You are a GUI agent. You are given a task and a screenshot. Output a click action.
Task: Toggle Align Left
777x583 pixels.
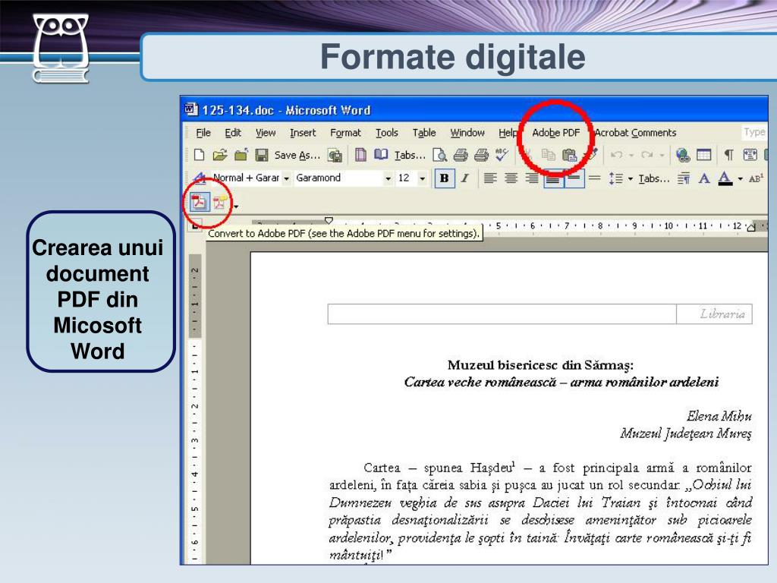pyautogui.click(x=490, y=178)
